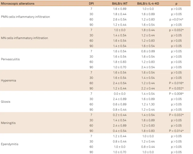Viewport: 193px width, 154px height.
Task: Select the 'Gliosis' row label
Action: [6, 102]
